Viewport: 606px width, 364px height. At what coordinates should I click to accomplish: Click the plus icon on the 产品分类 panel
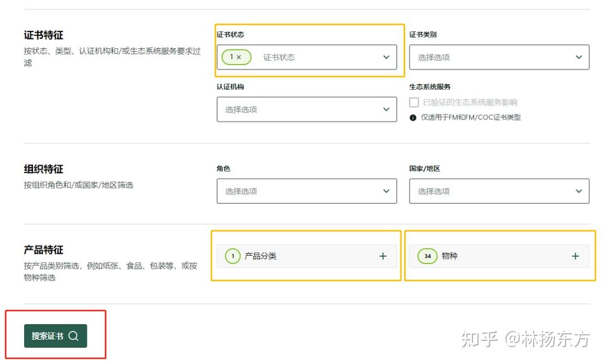(x=383, y=256)
